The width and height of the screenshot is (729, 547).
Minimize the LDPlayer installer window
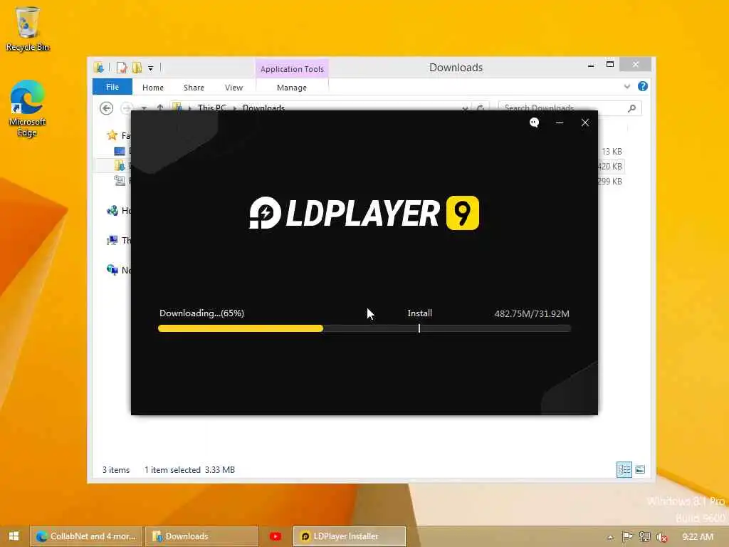[x=560, y=123]
